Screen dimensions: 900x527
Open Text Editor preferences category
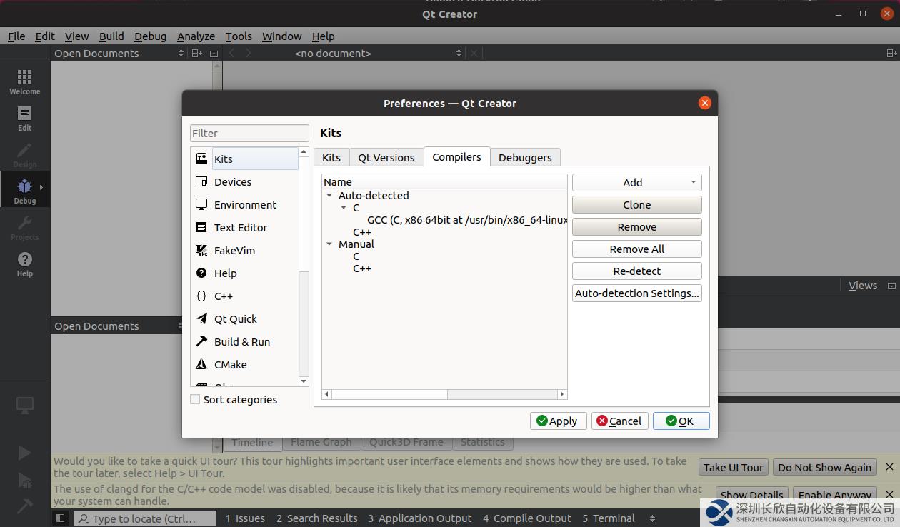[x=245, y=227]
